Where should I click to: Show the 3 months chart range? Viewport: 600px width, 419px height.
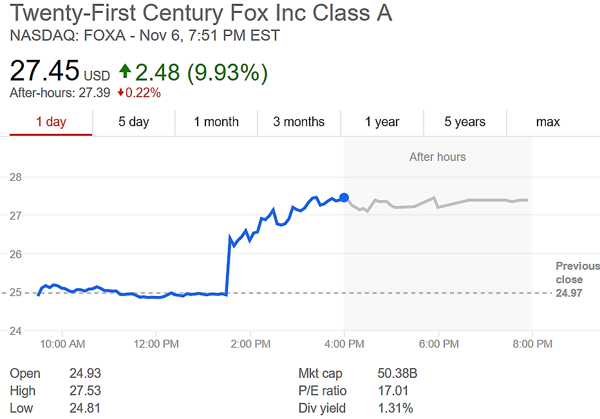coord(299,122)
